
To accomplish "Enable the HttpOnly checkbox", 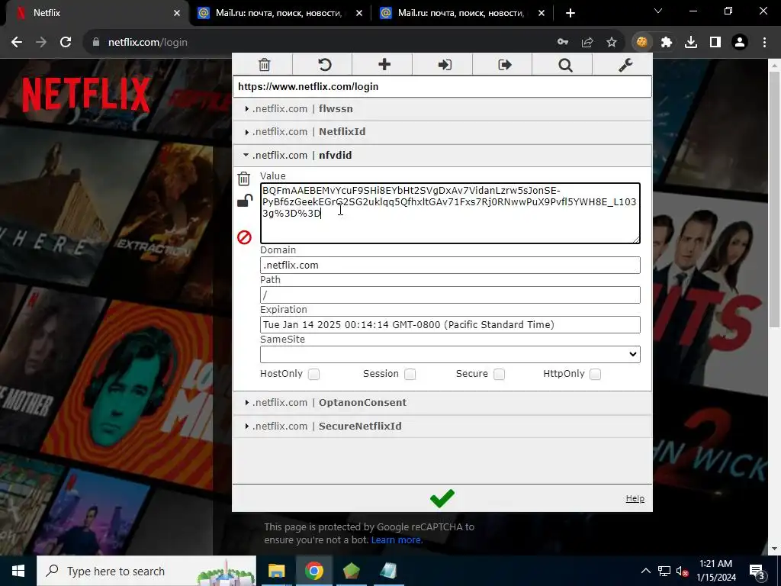I will [595, 374].
